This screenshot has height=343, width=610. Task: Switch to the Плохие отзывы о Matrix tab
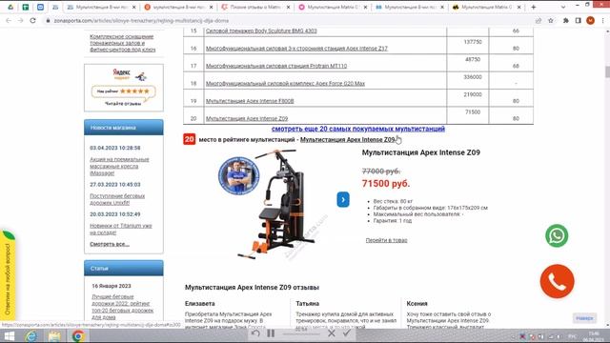pos(256,7)
